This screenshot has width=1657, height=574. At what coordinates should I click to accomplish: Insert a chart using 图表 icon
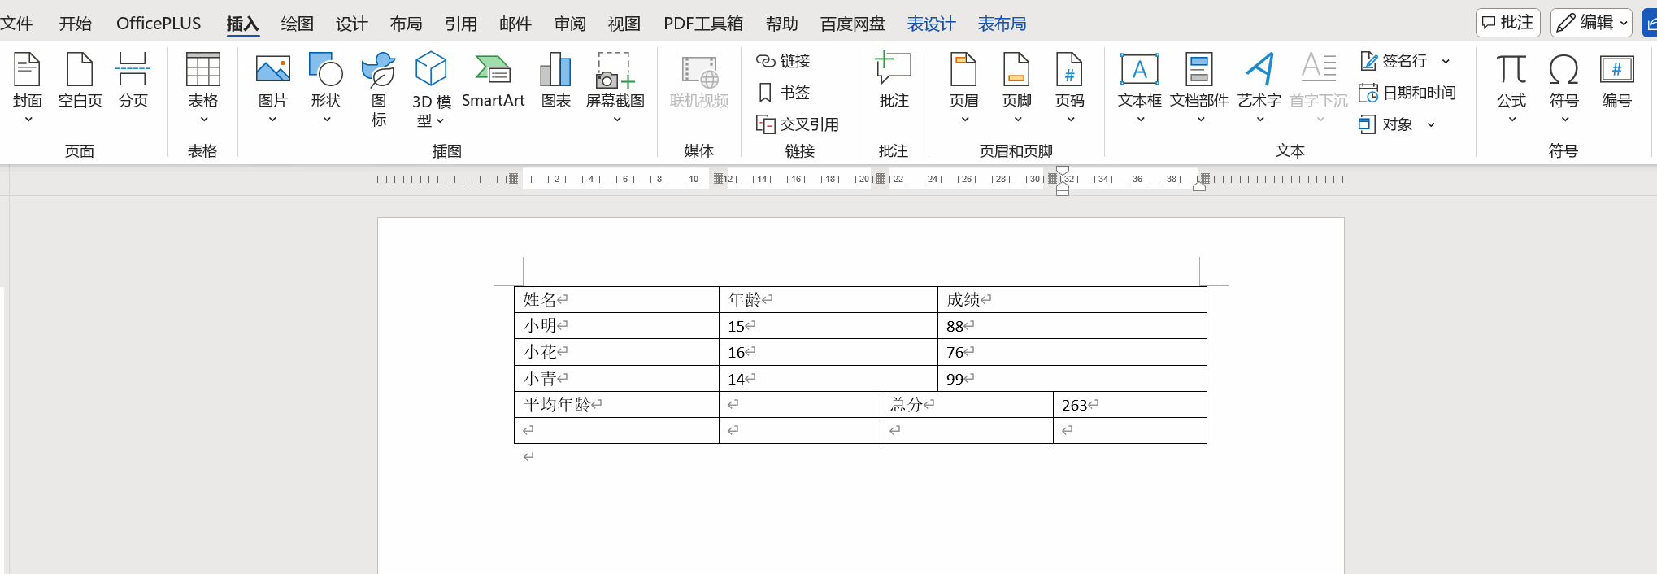coord(555,80)
